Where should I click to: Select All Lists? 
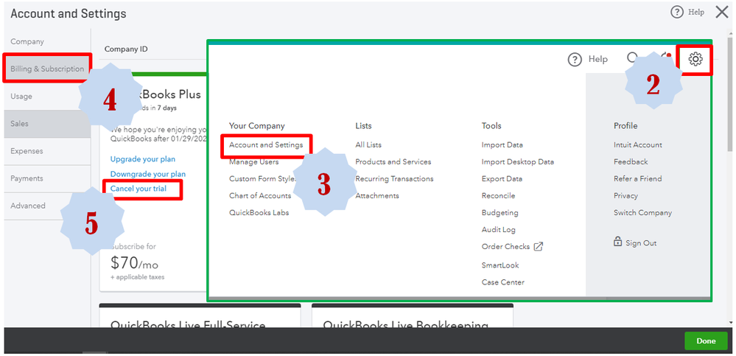pos(368,145)
